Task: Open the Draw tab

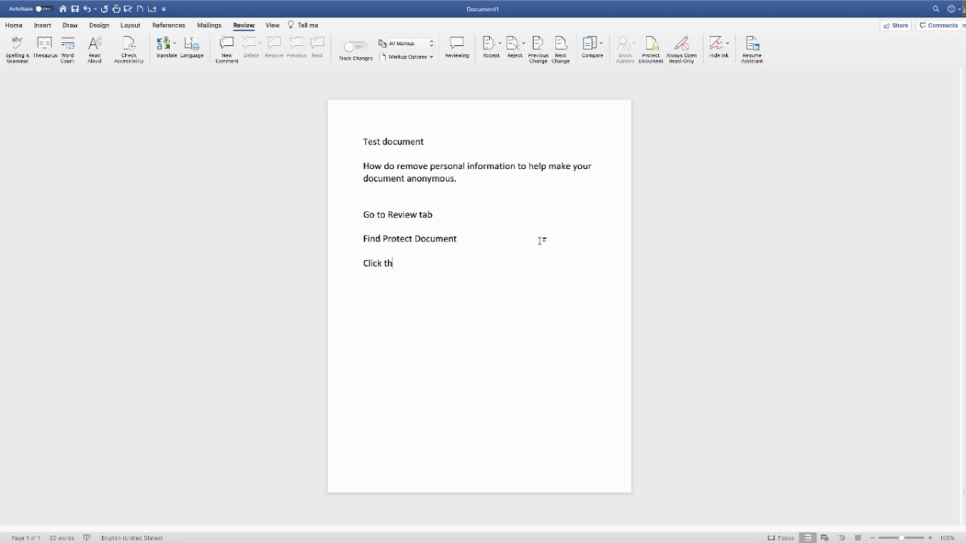Action: click(70, 25)
